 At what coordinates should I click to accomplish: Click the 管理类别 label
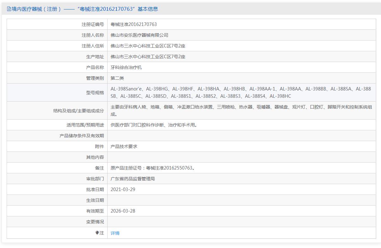[x=95, y=78]
